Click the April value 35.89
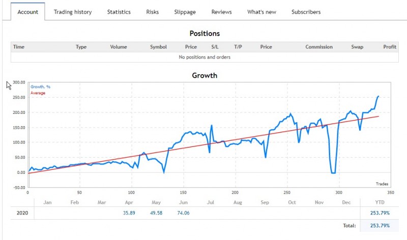 [x=129, y=213]
